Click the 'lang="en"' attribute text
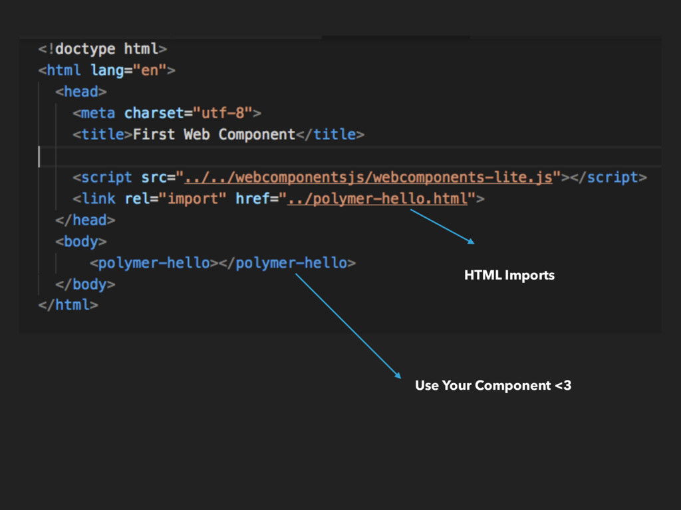The width and height of the screenshot is (681, 510). click(128, 70)
